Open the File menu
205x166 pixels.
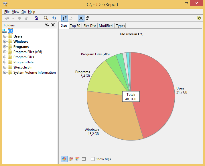(7, 12)
